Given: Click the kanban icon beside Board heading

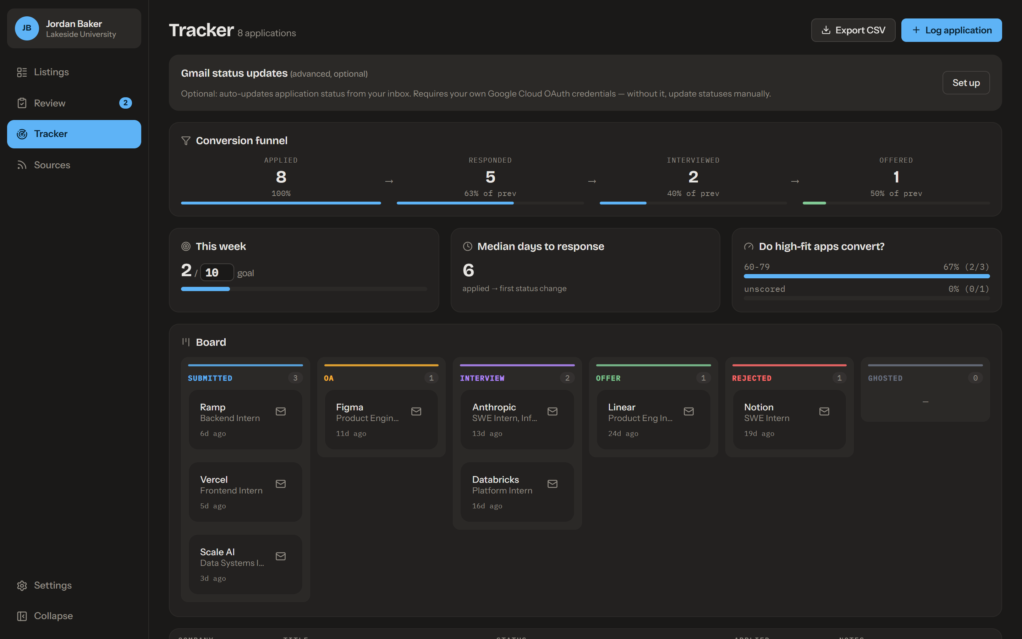Looking at the screenshot, I should coord(186,342).
